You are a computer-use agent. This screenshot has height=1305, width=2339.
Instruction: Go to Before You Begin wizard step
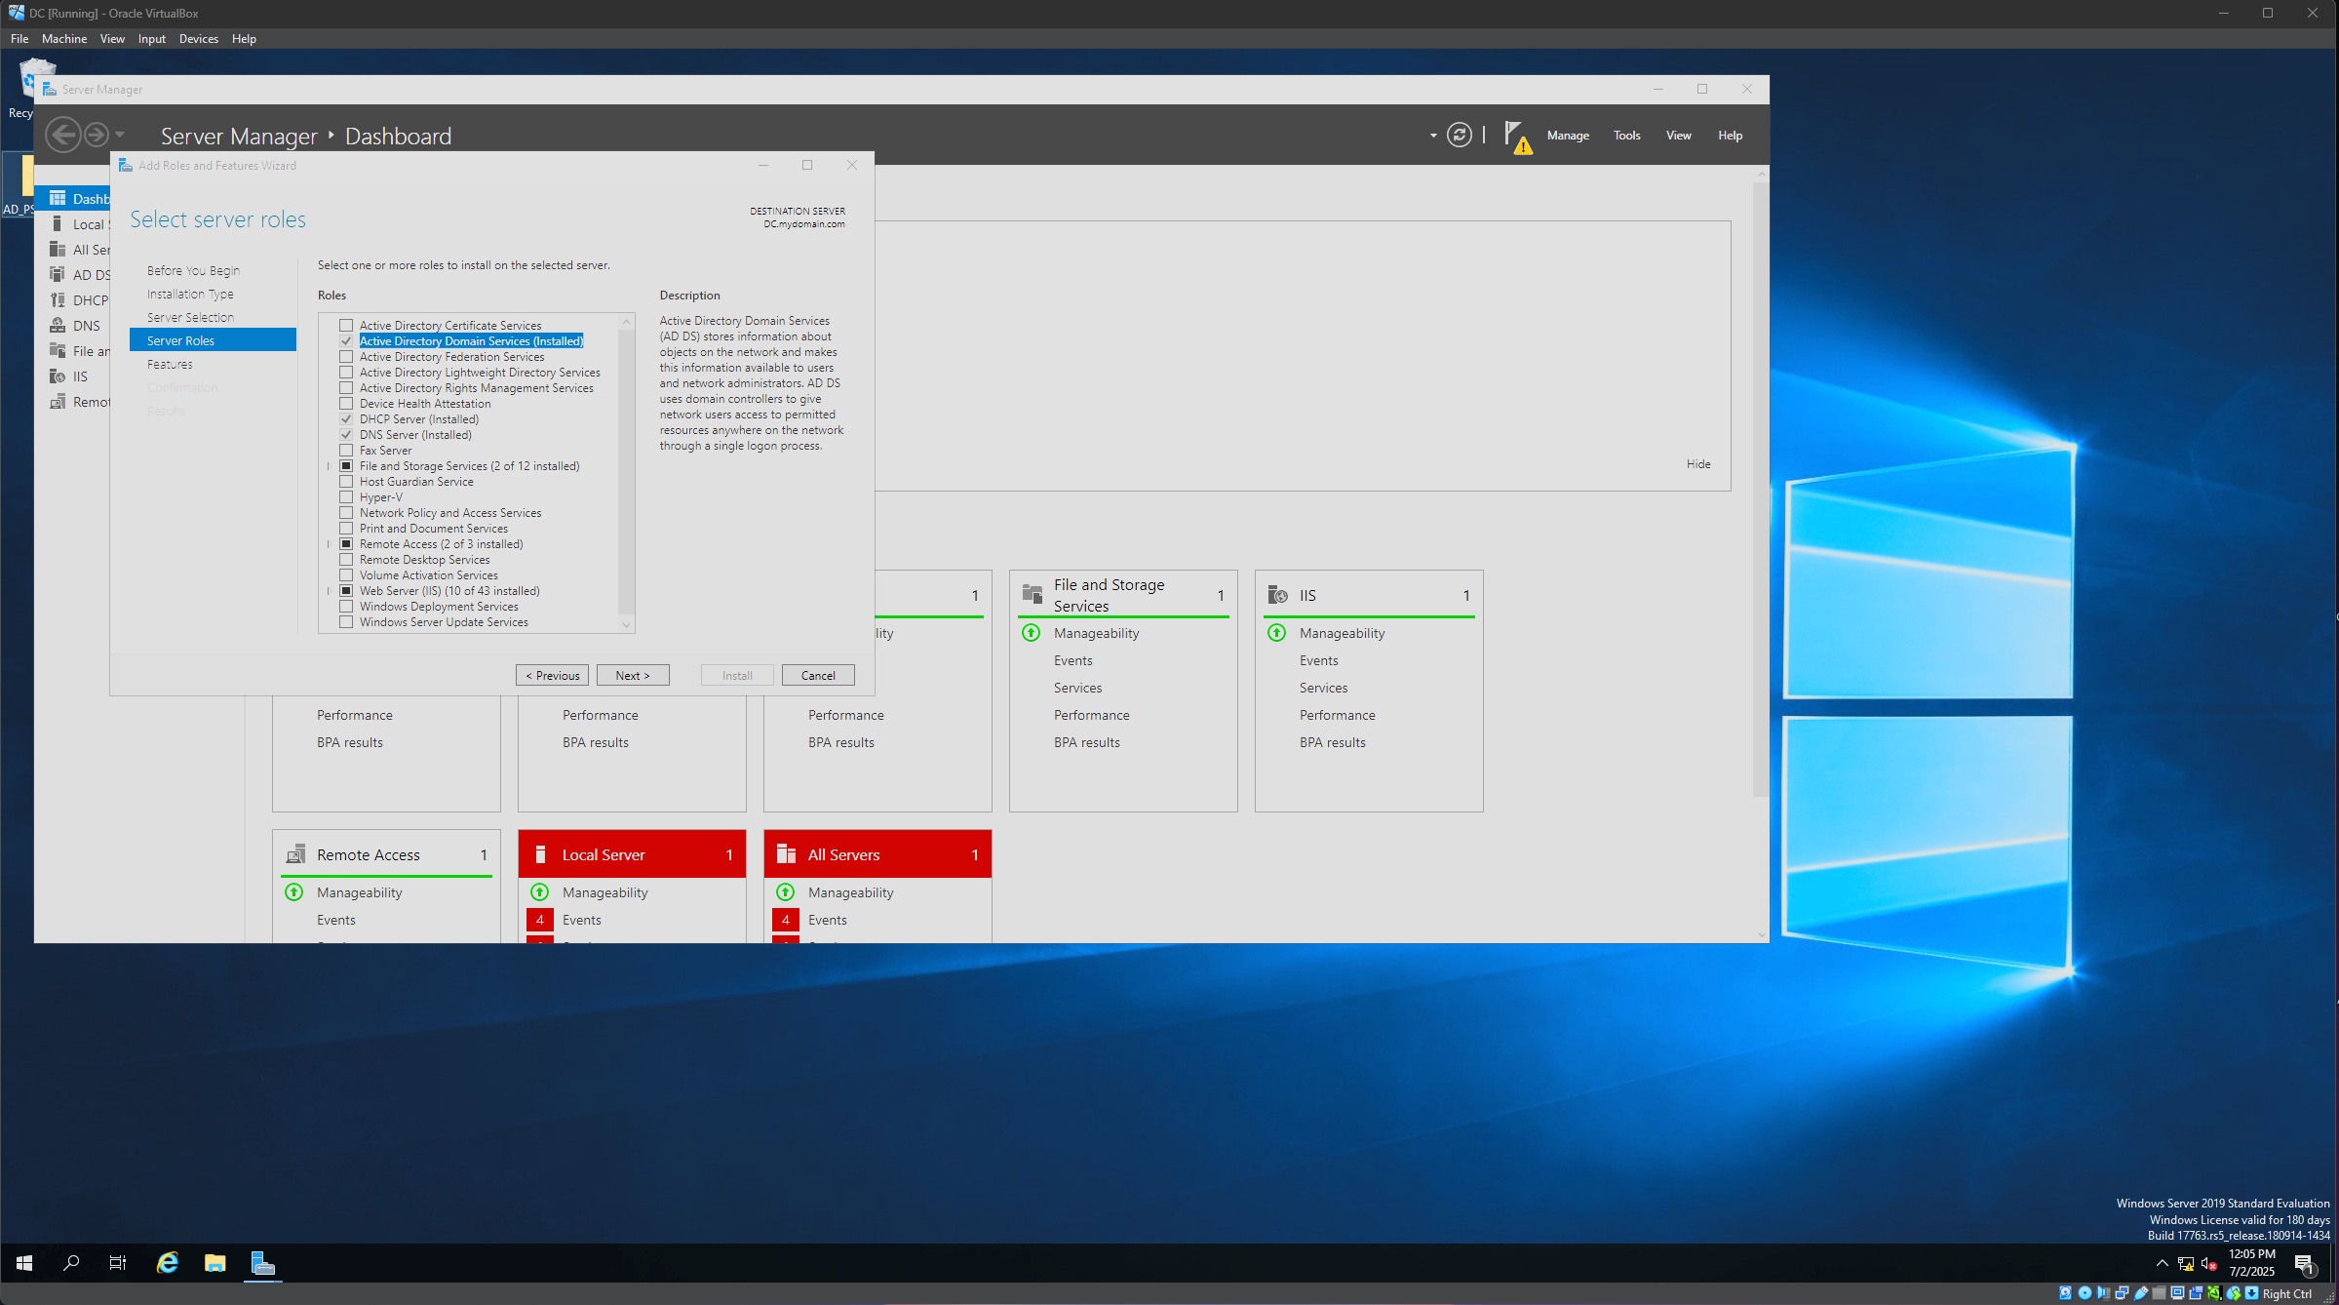(193, 270)
